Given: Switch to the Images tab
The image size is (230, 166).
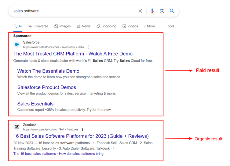Looking at the screenshot, I should pyautogui.click(x=63, y=26).
